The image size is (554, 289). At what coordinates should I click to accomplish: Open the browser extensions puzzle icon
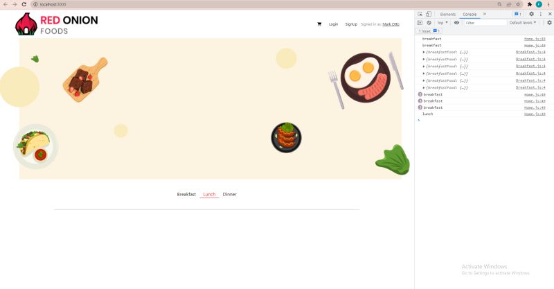(529, 4)
